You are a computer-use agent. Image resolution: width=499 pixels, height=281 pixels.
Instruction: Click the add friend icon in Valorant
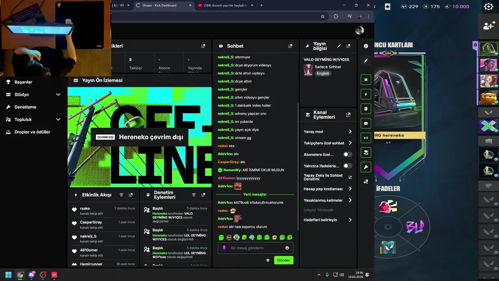point(488,26)
